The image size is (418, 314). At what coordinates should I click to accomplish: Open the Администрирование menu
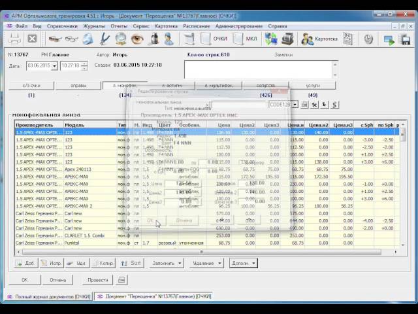click(239, 26)
